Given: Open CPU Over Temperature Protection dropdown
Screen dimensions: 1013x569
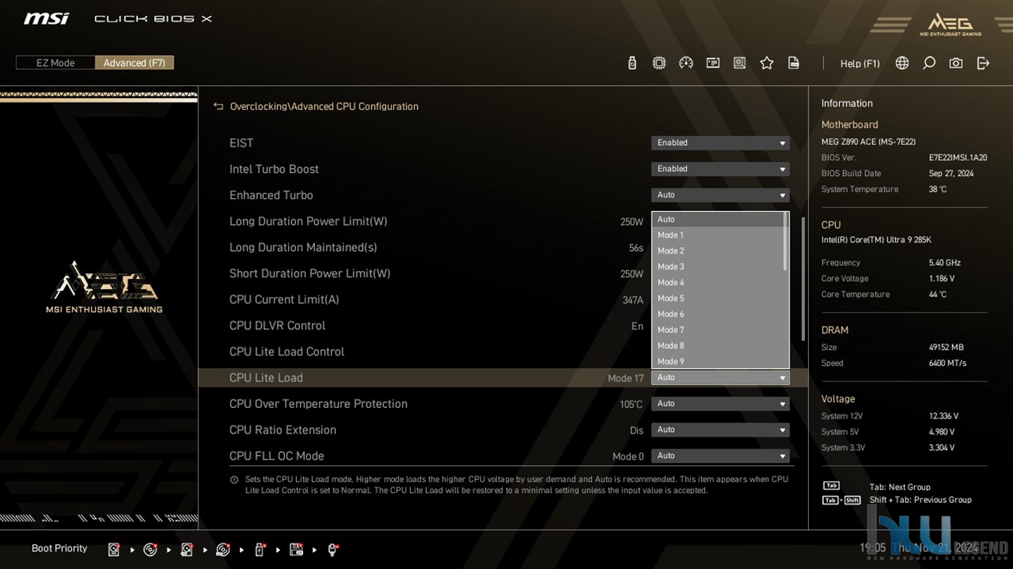Looking at the screenshot, I should 720,404.
